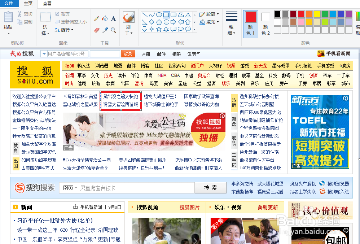The height and width of the screenshot is (244, 360).
Task: Click the 搜索 button beside Sogou search box
Action: point(210,188)
